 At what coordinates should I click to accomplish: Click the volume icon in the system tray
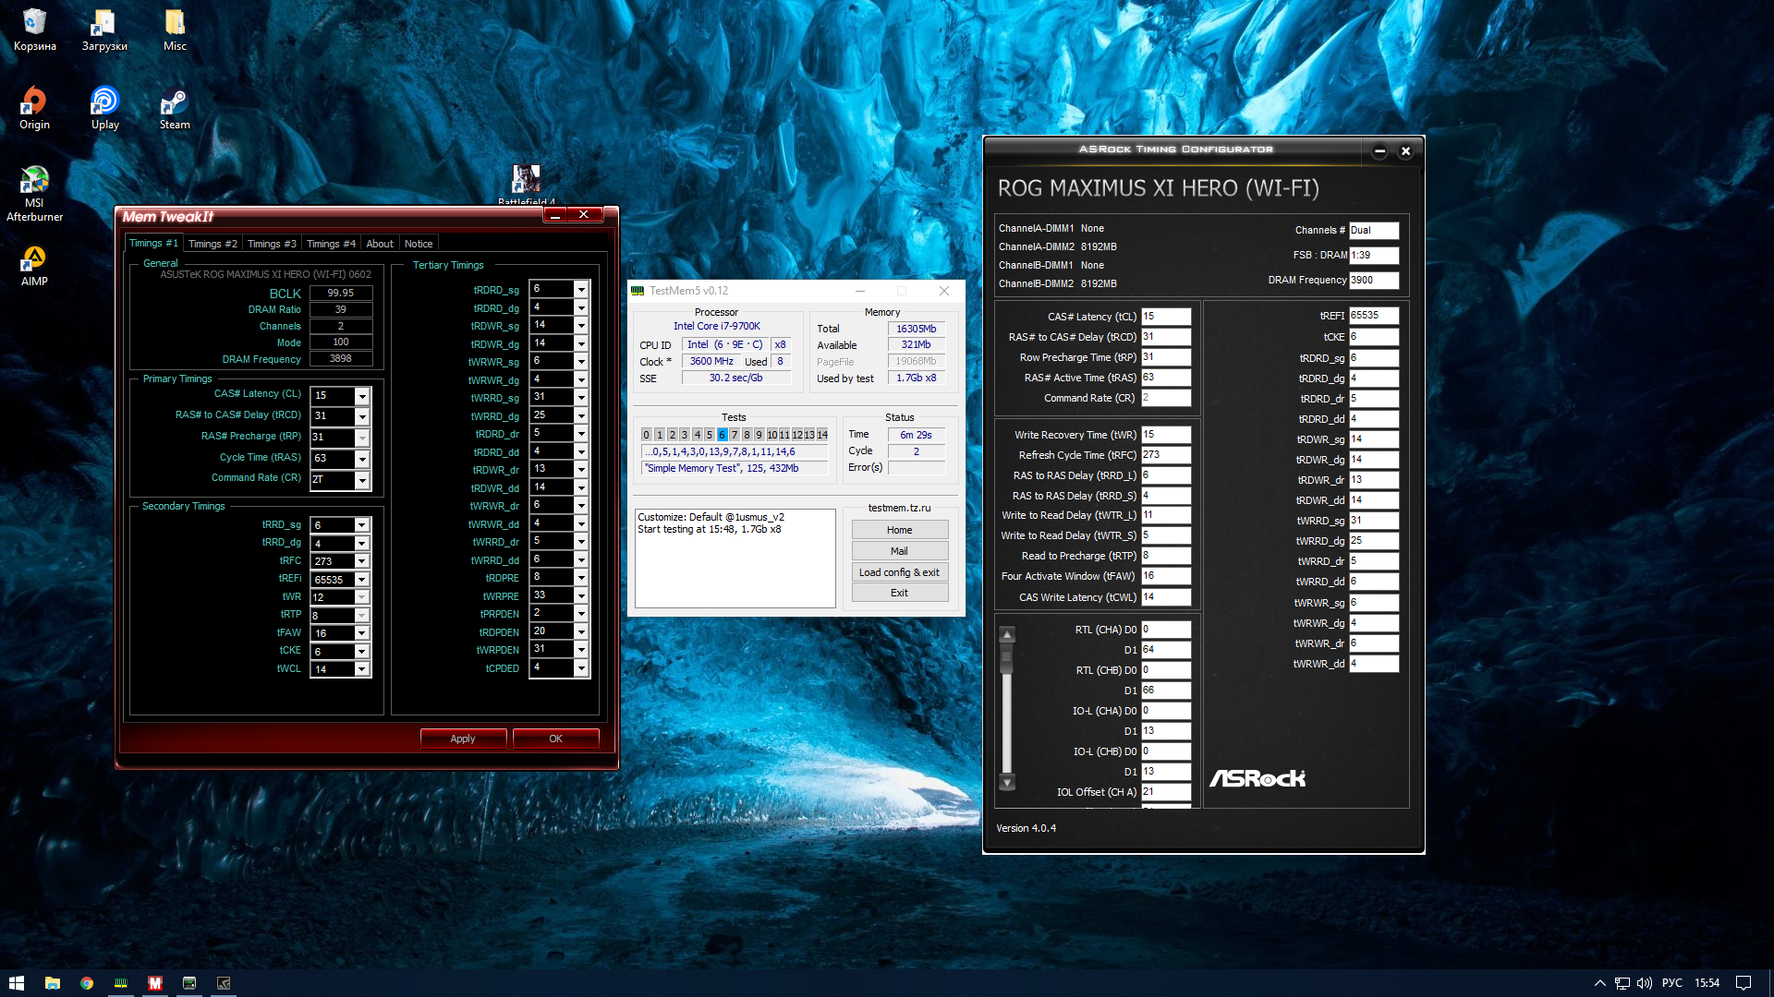(x=1645, y=983)
